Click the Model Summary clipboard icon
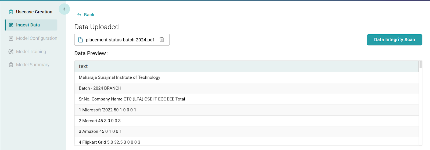The image size is (430, 150). click(11, 65)
